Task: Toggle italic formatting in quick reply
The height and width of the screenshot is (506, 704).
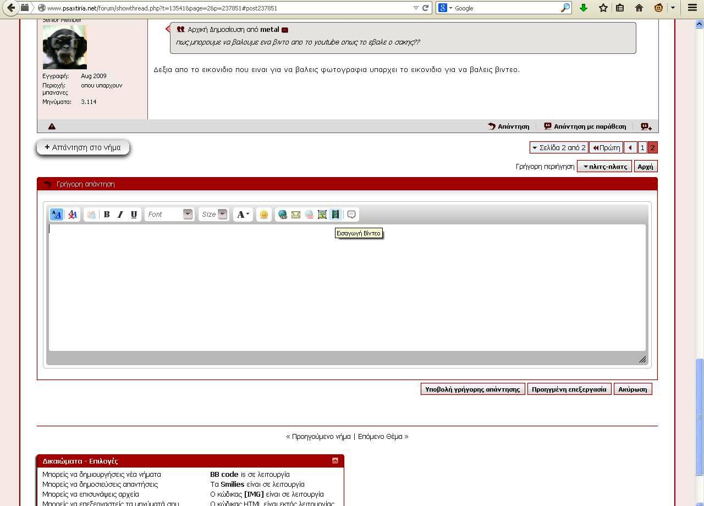Action: 120,215
